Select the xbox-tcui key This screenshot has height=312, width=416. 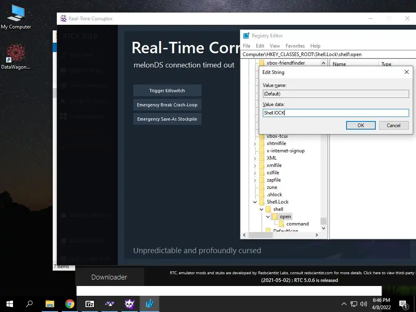point(277,136)
